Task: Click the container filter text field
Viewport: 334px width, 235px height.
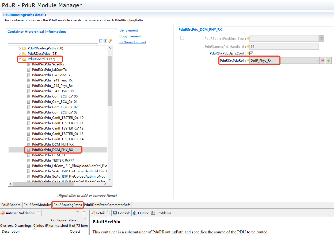Action: [53, 41]
